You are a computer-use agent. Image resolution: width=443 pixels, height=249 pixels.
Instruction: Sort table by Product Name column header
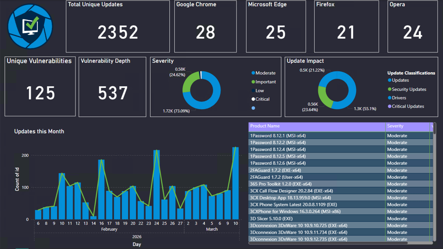pyautogui.click(x=317, y=126)
